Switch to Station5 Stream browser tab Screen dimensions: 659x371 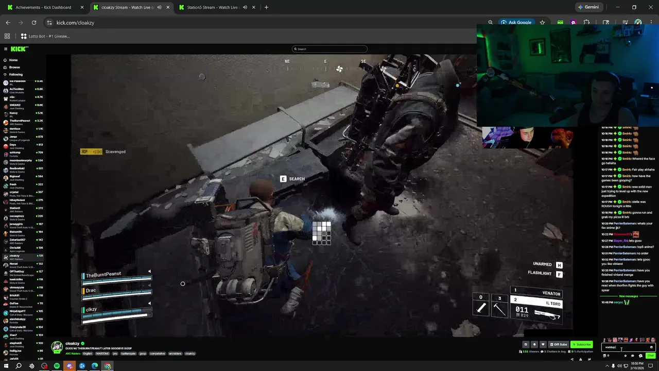tap(212, 7)
